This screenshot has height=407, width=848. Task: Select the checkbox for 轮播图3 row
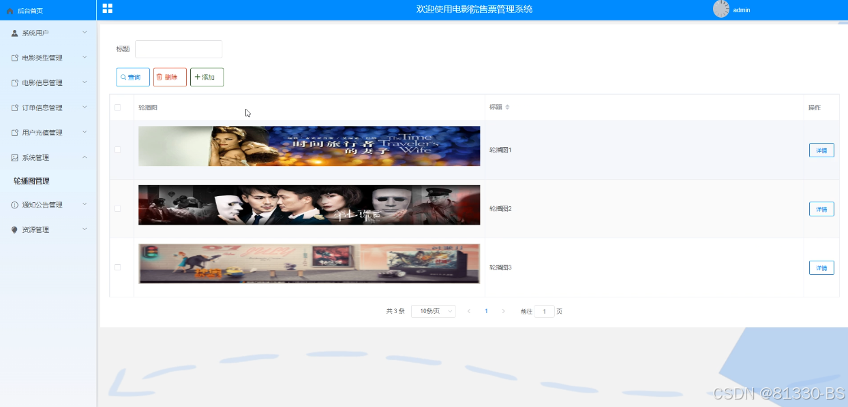pyautogui.click(x=118, y=267)
